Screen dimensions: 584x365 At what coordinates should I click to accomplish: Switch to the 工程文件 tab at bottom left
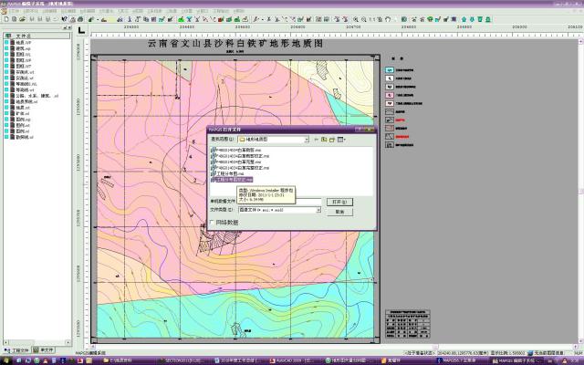[x=18, y=349]
